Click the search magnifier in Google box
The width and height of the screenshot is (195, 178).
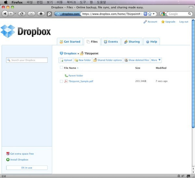tap(189, 14)
